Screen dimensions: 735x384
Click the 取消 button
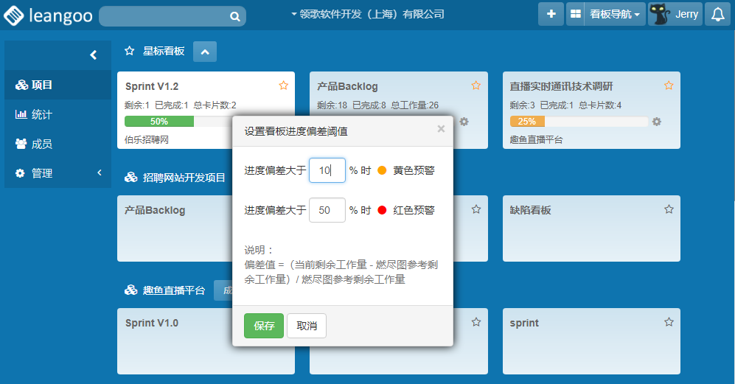(307, 326)
